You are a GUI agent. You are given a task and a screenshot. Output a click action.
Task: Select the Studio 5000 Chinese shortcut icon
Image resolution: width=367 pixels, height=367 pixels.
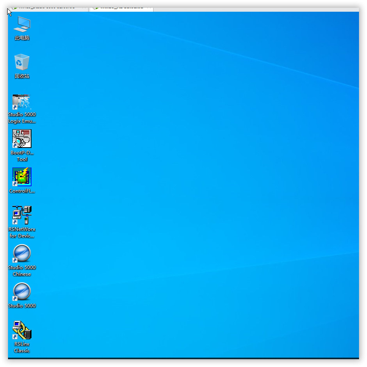tap(22, 253)
